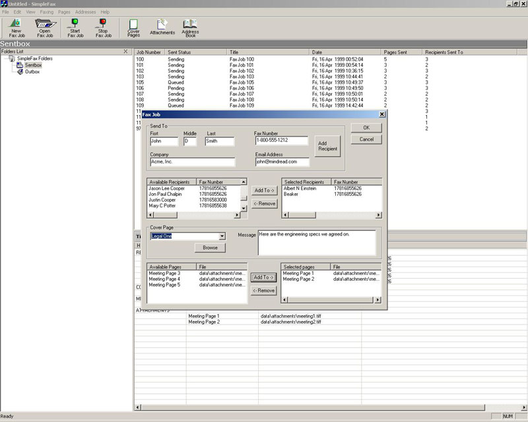Open the Addresses menu
This screenshot has width=528, height=422.
pos(85,12)
